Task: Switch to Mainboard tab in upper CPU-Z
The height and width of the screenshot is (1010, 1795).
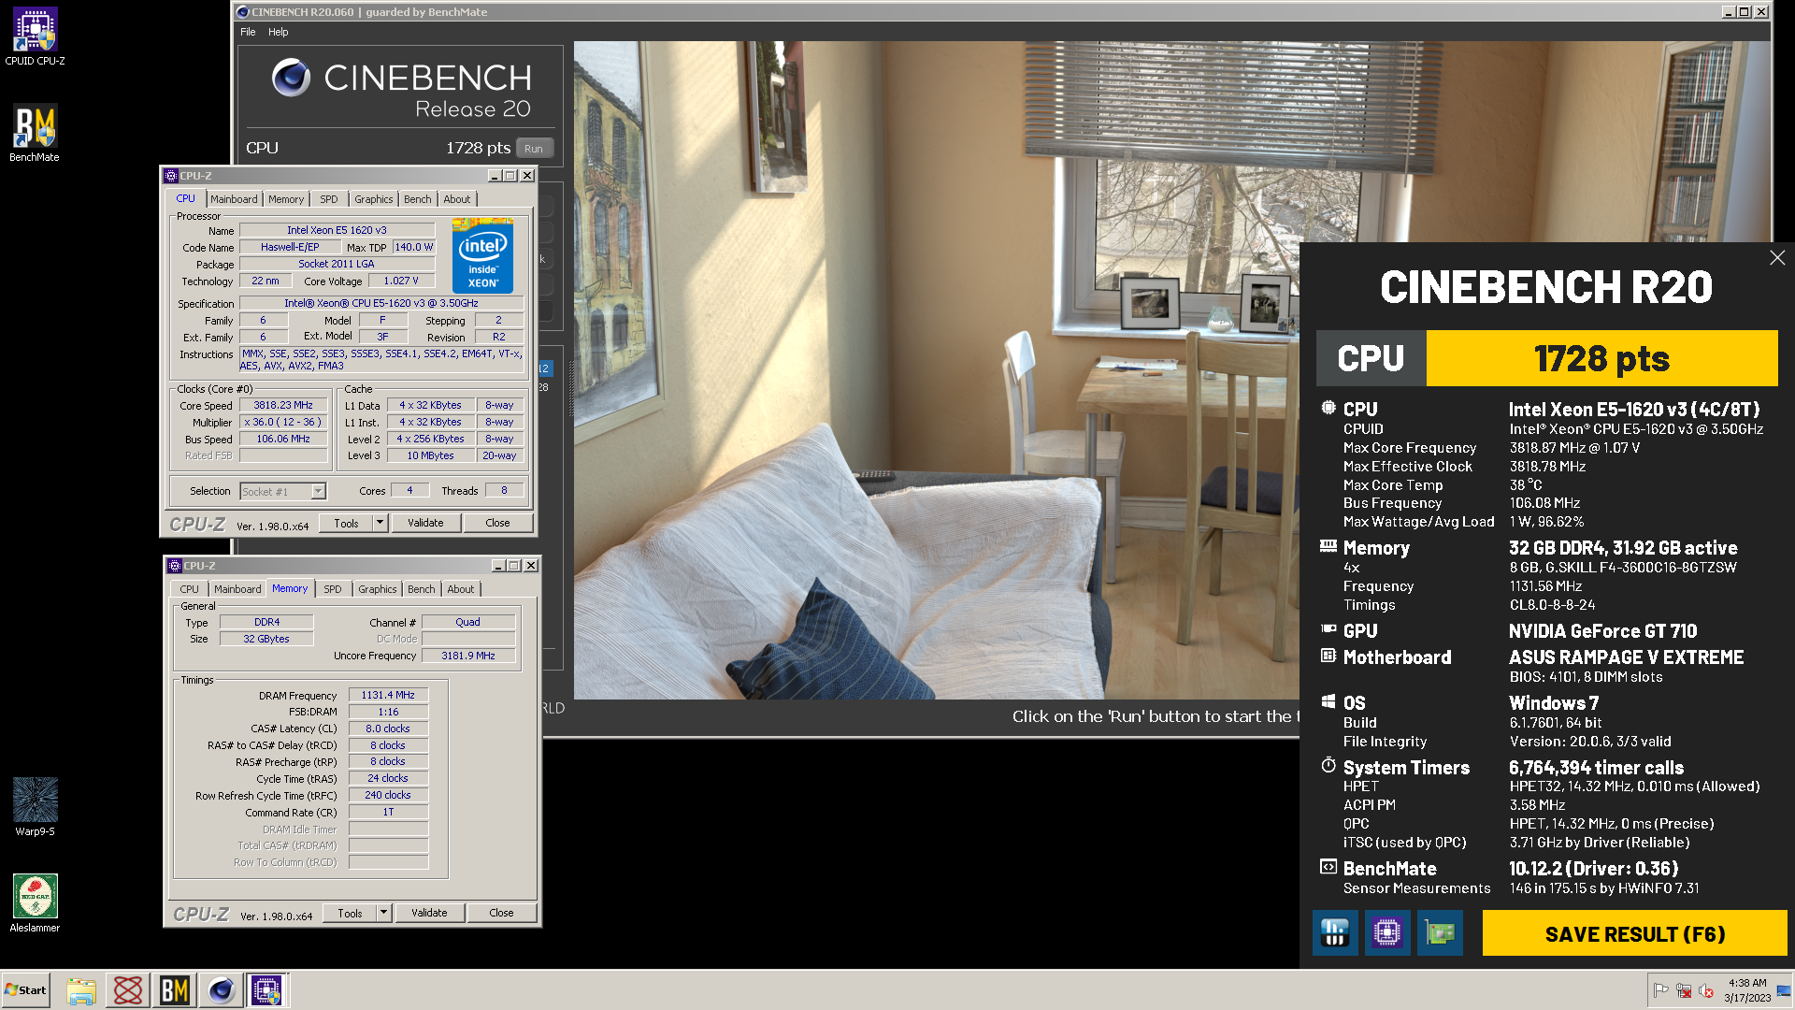Action: (234, 199)
